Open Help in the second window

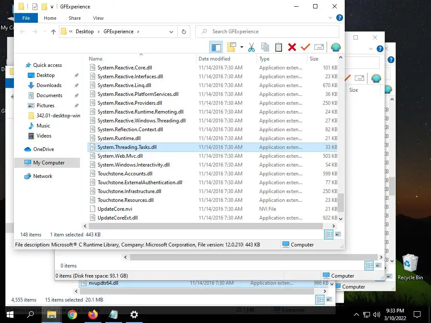[x=380, y=49]
